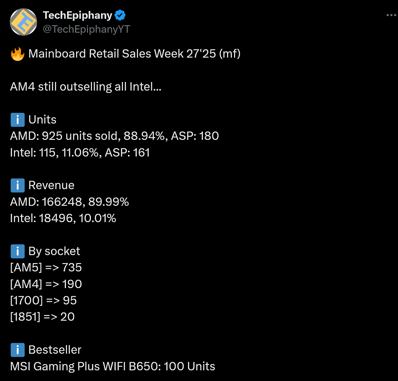Click the [AM5] => 735 entry
The image size is (398, 381).
click(x=46, y=268)
